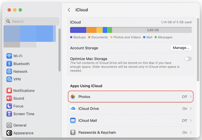Image resolution: width=202 pixels, height=140 pixels.
Task: Click the Passwords & Keychain row label
Action: click(x=97, y=132)
